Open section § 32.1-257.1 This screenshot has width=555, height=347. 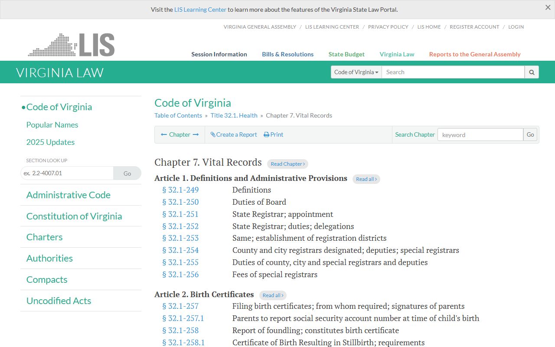[183, 318]
